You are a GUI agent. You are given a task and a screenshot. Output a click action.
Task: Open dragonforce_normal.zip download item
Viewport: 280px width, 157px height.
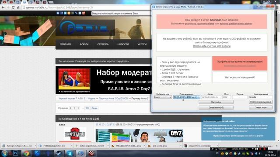[199, 146]
